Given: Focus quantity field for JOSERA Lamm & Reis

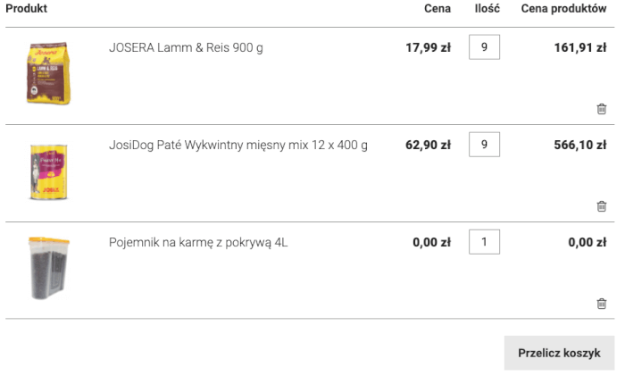Looking at the screenshot, I should pyautogui.click(x=484, y=47).
